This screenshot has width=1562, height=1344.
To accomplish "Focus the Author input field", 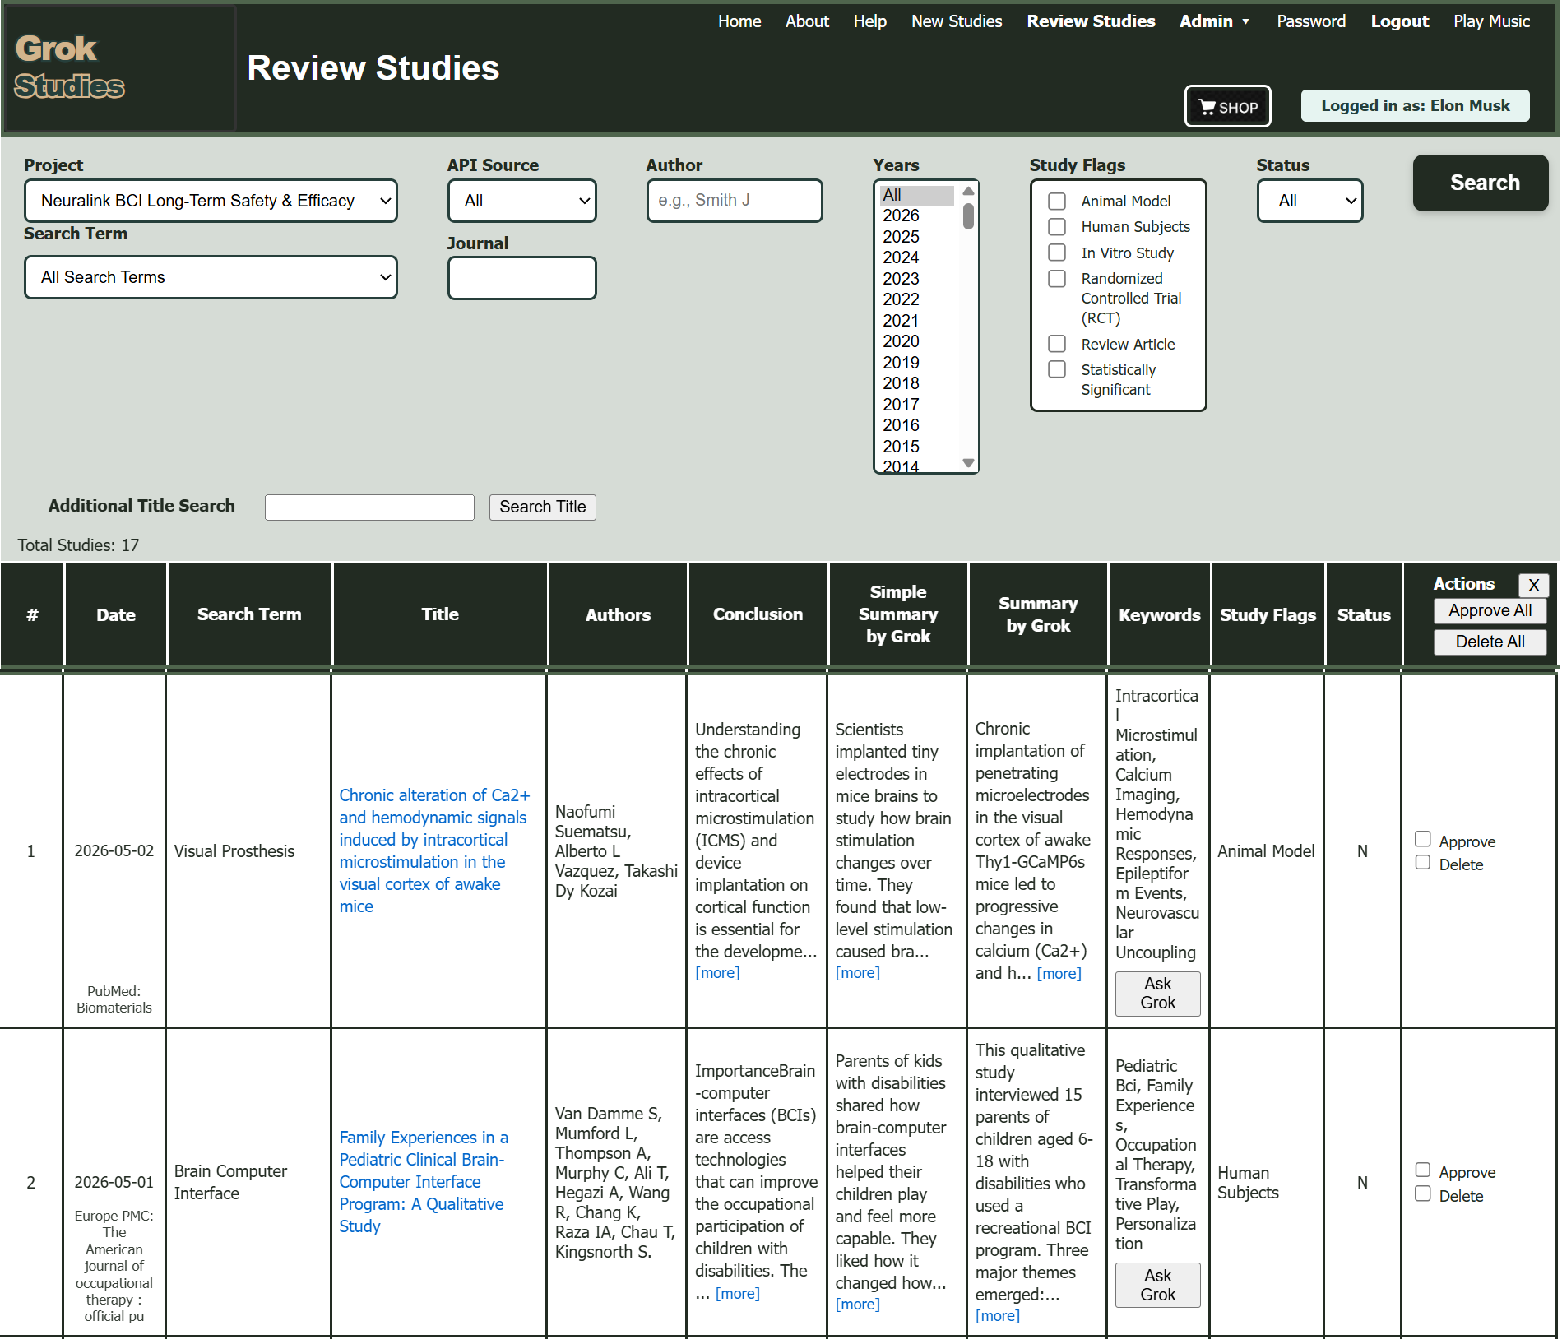I will [x=734, y=201].
